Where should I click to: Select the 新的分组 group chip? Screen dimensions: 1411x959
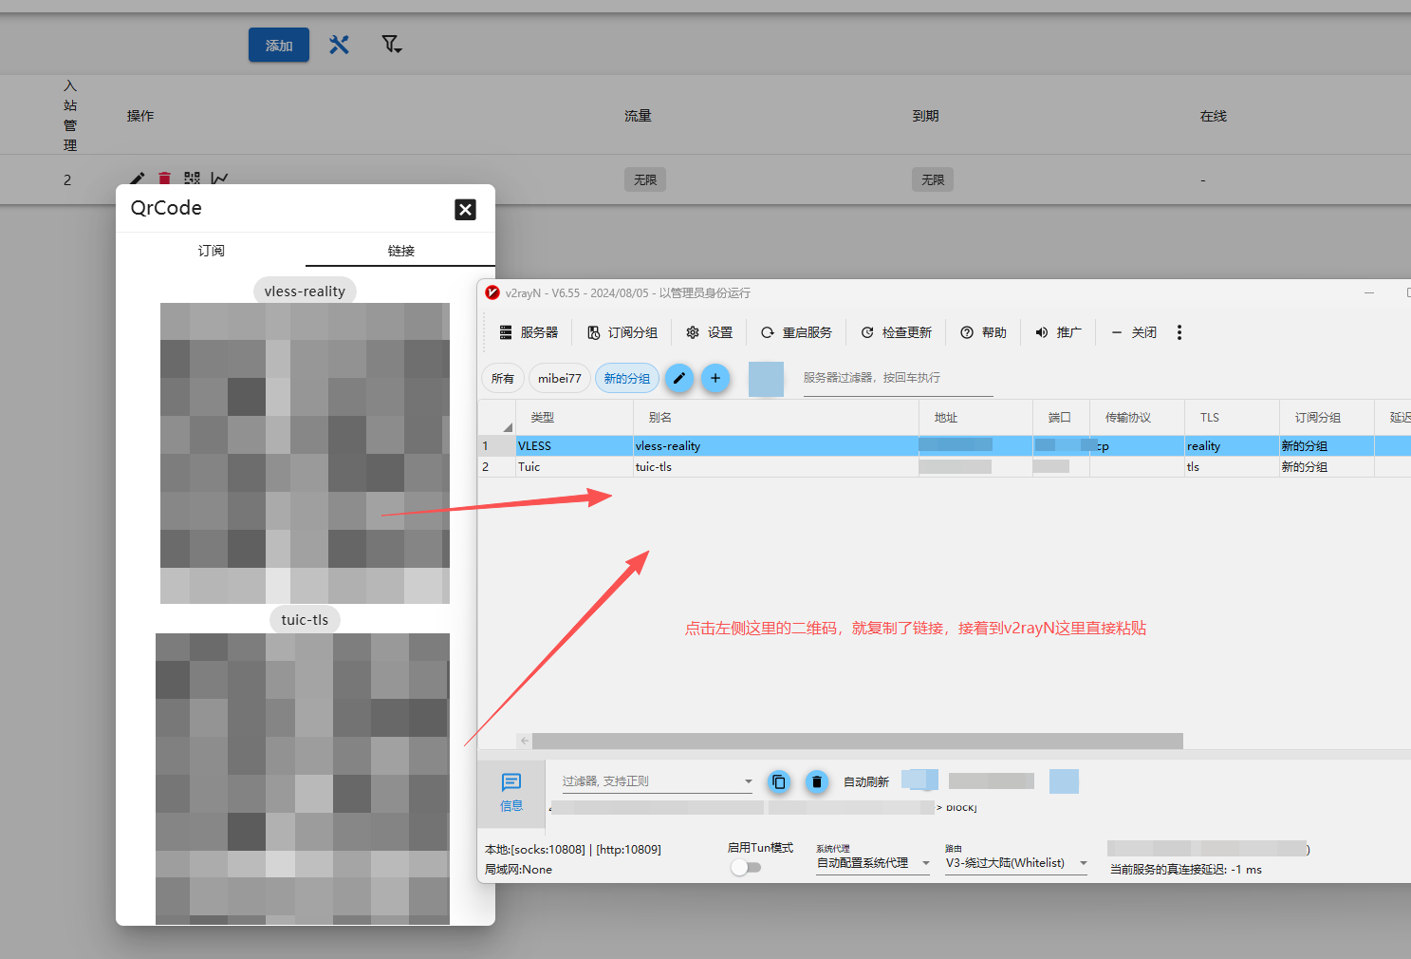click(627, 378)
